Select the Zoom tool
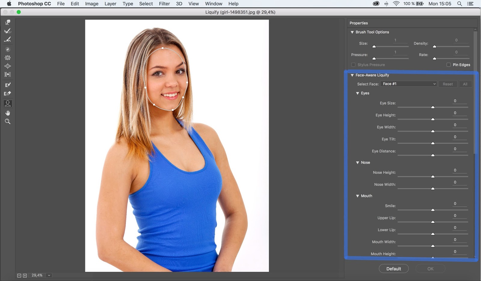Viewport: 481px width, 281px height. (8, 121)
